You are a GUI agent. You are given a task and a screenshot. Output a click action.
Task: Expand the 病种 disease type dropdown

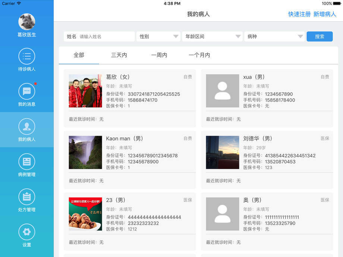(274, 37)
